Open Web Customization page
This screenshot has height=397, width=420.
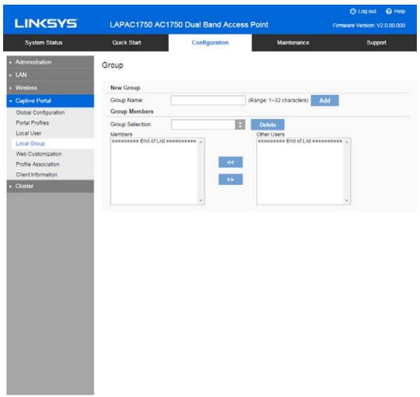click(39, 154)
